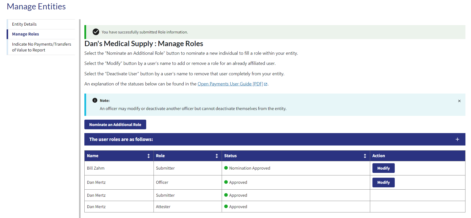Click Dan Mertz Attester row name cell
The width and height of the screenshot is (471, 218).
[96, 207]
